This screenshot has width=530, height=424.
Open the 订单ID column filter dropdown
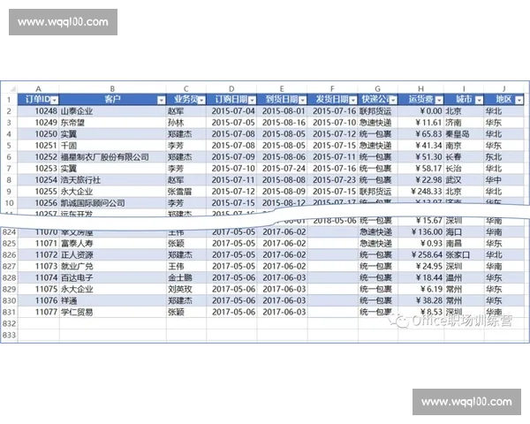pyautogui.click(x=55, y=100)
